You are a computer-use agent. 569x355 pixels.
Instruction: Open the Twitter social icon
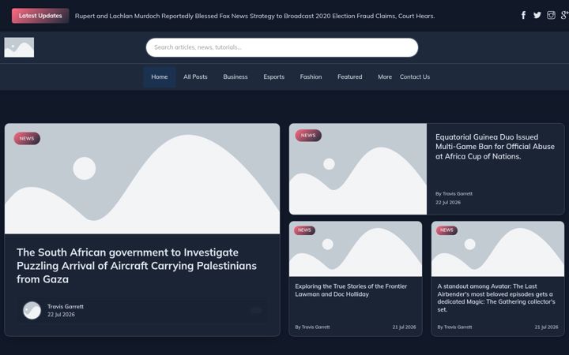(537, 15)
